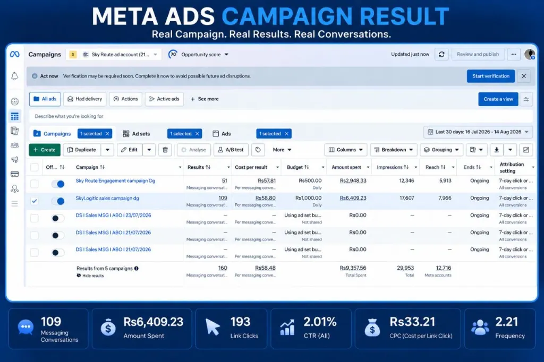Open the reports icon dropdown button

(477, 150)
